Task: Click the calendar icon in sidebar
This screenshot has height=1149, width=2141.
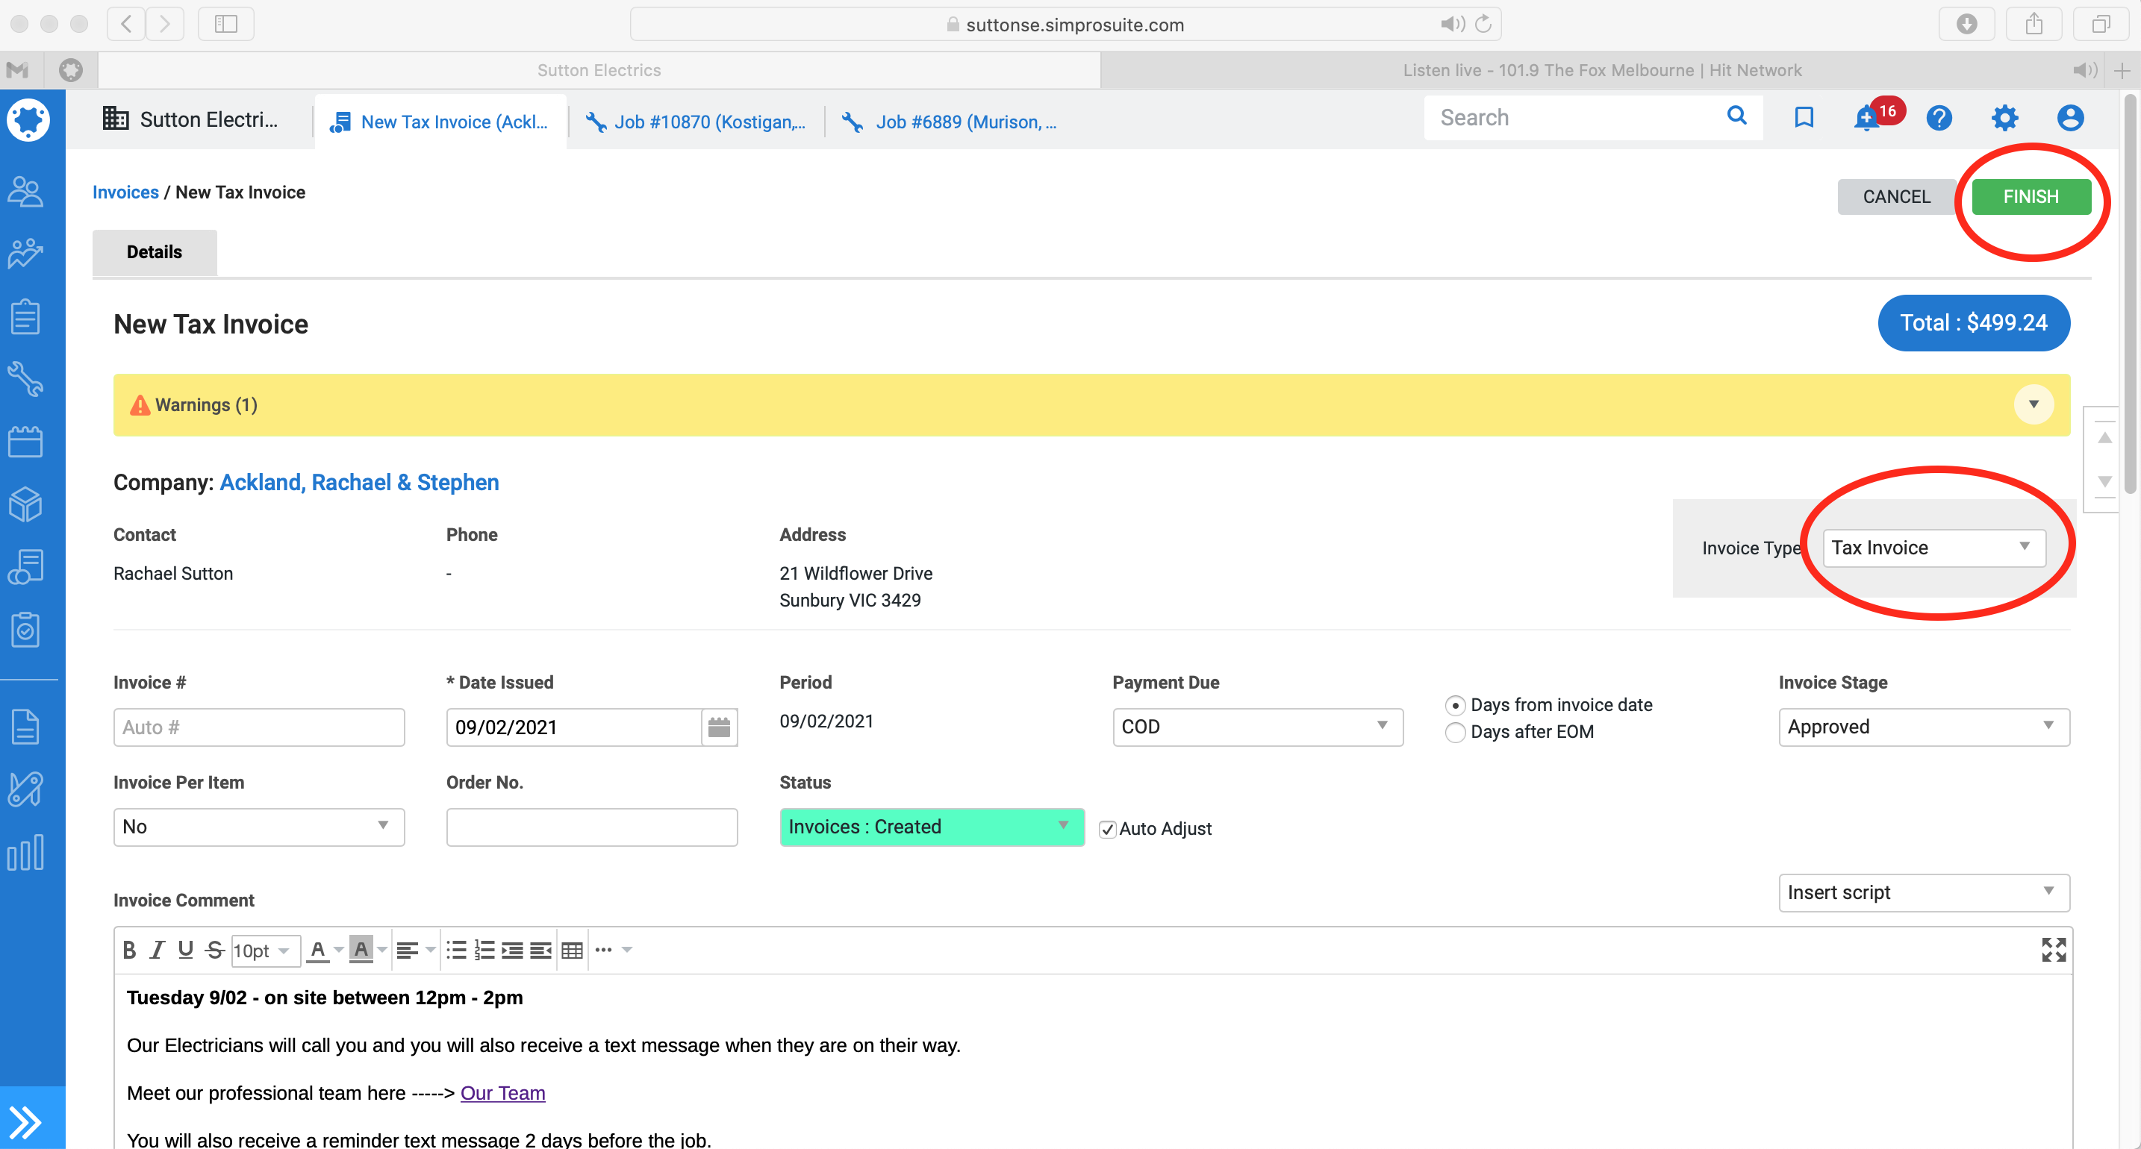Action: tap(26, 442)
